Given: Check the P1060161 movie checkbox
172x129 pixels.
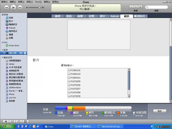Looking at the screenshot, I should pyautogui.click(x=69, y=78).
